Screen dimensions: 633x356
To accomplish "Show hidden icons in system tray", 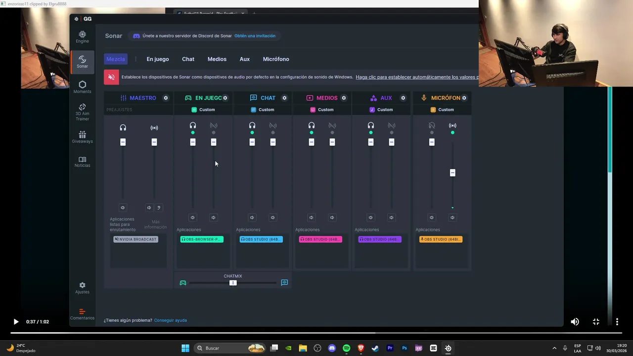I will tap(554, 348).
